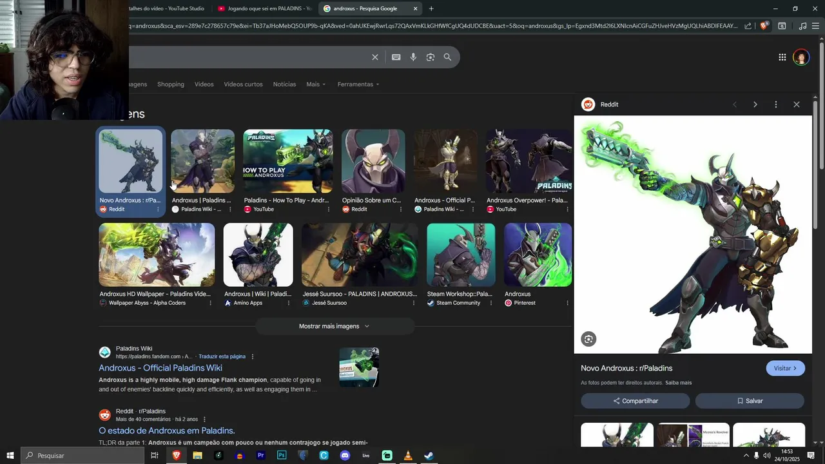Open options for Amino Apps image result
This screenshot has height=464, width=825.
point(288,303)
